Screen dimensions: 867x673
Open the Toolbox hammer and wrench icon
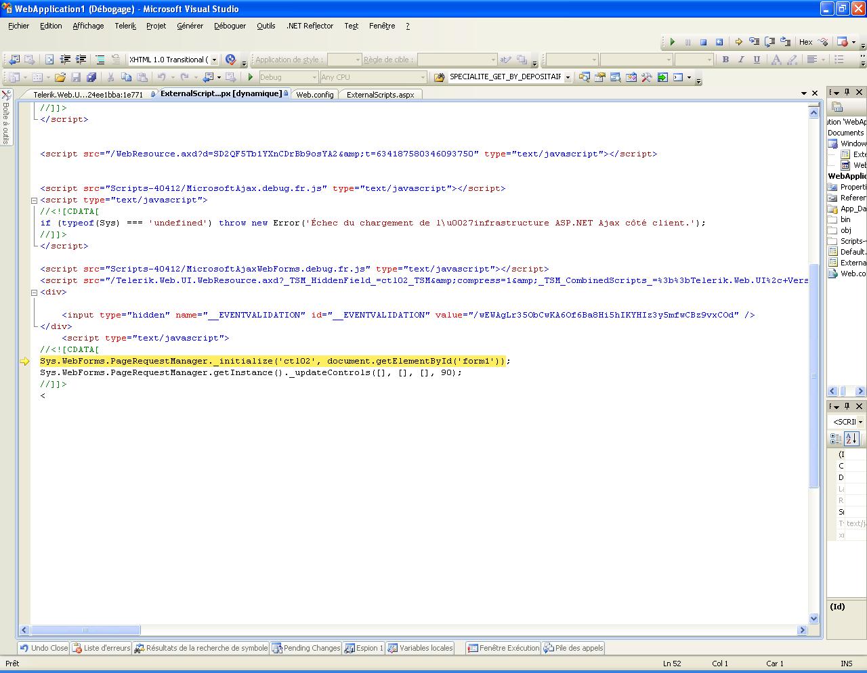tap(647, 77)
